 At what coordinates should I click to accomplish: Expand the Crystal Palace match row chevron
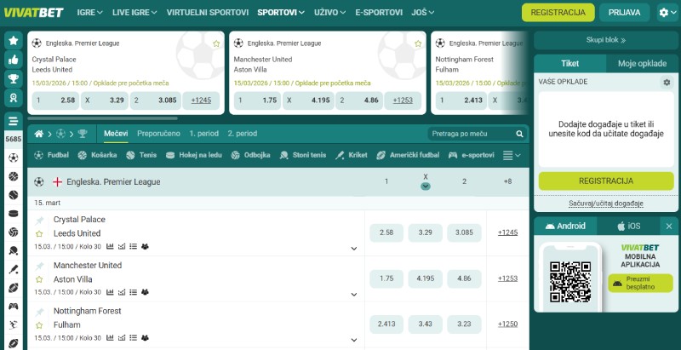pyautogui.click(x=353, y=248)
